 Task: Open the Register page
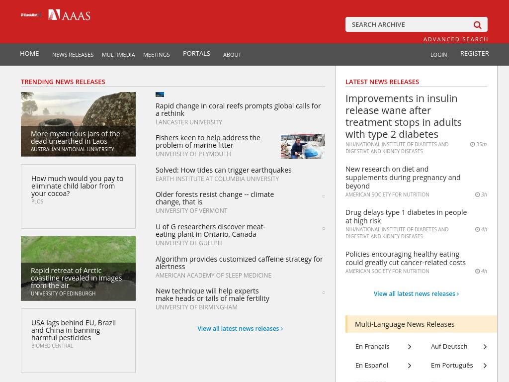click(474, 54)
